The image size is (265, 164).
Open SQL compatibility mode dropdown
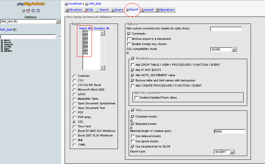pos(223,50)
